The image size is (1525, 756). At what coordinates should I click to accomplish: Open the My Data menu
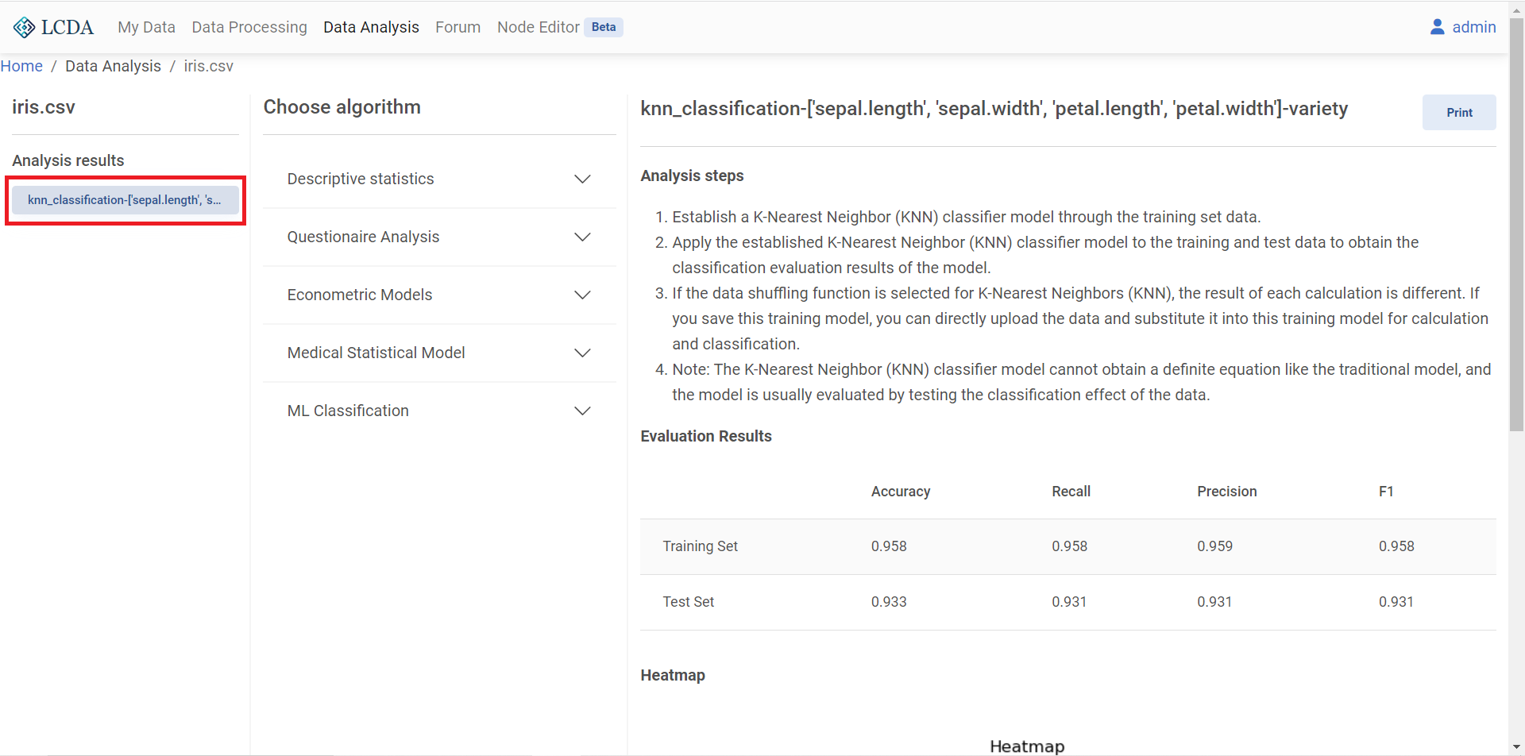coord(146,26)
